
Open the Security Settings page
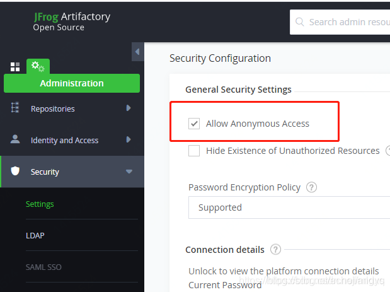point(40,204)
